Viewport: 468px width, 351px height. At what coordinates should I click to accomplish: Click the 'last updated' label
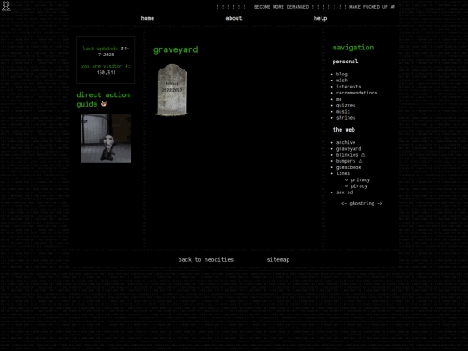tap(101, 49)
